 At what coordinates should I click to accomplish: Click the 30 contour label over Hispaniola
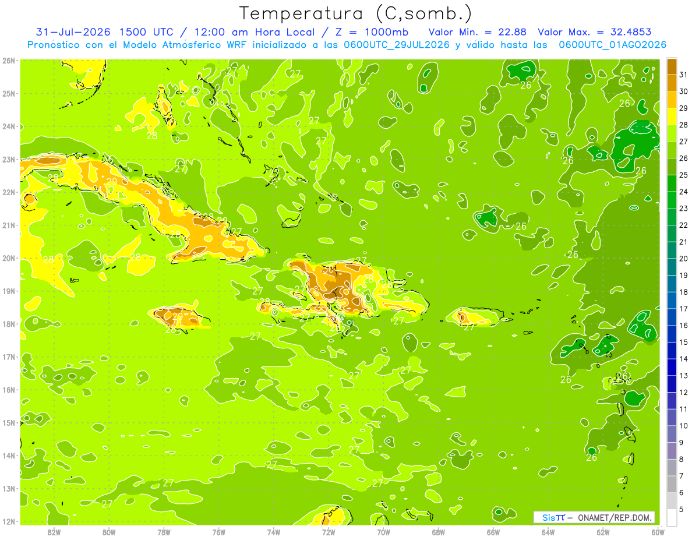pyautogui.click(x=329, y=269)
